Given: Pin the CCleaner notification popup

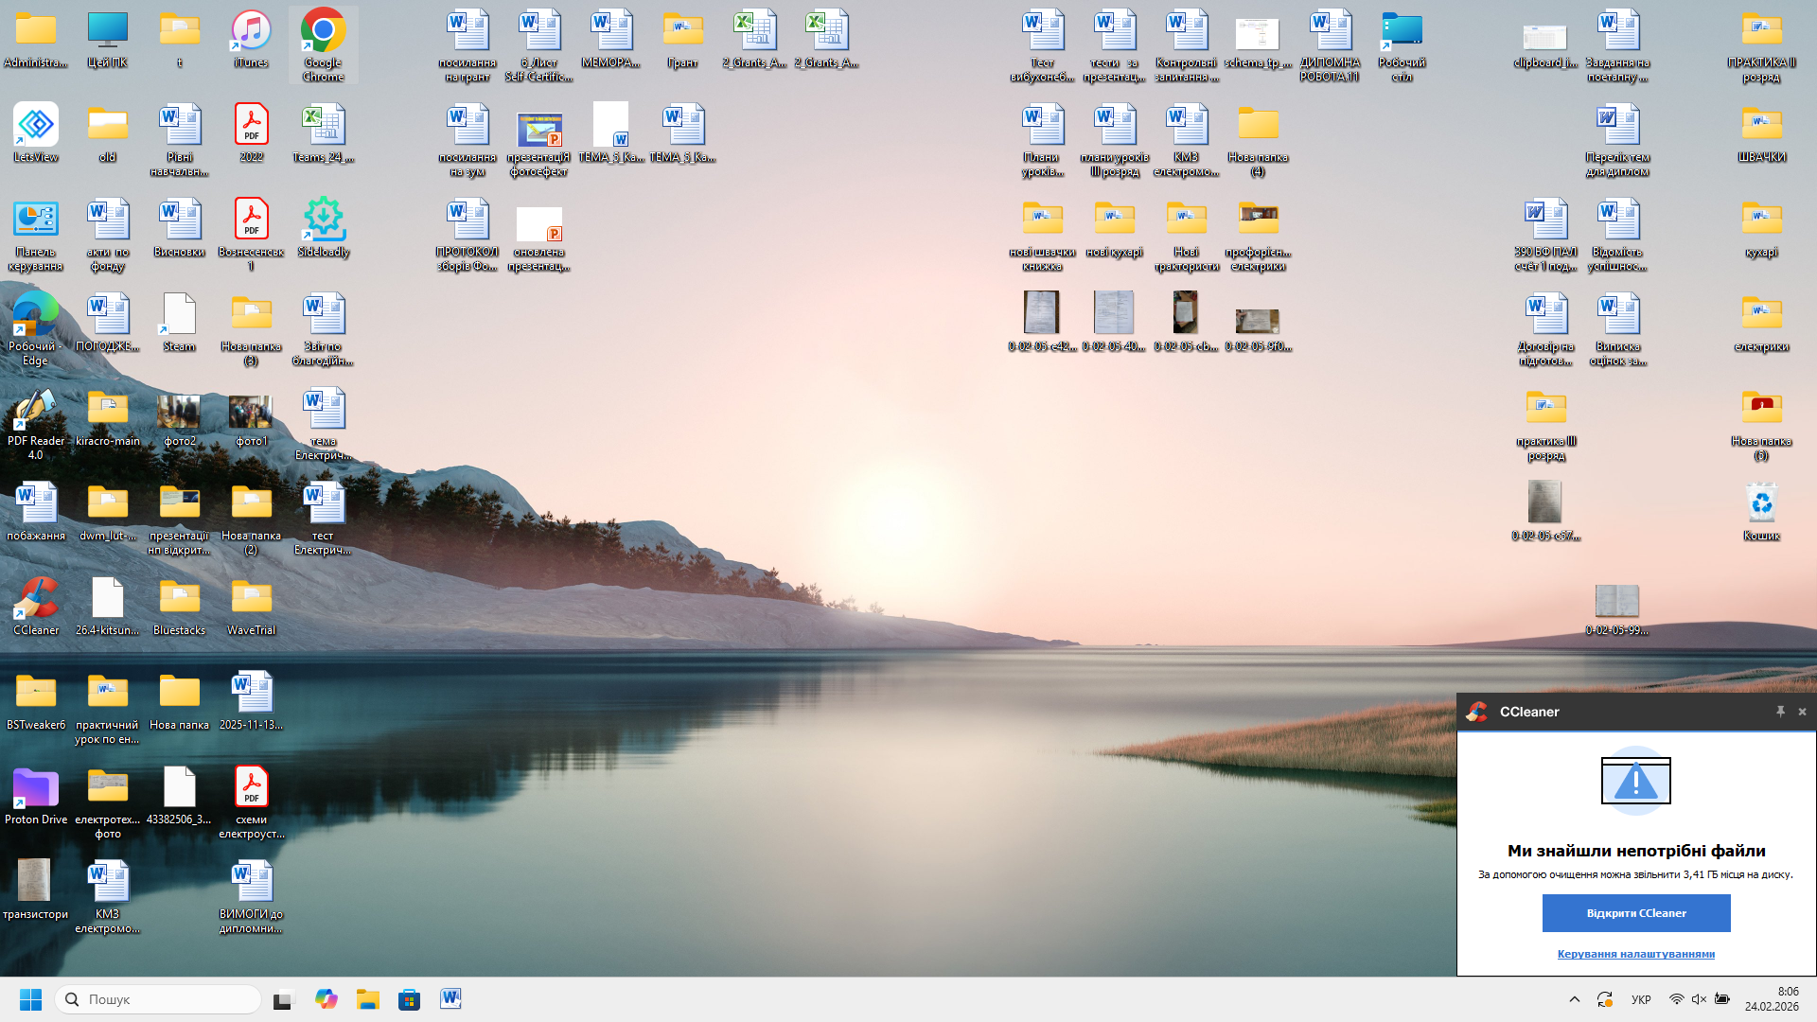Looking at the screenshot, I should (x=1780, y=712).
